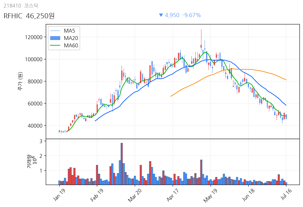Click the MA5 legend label
The width and height of the screenshot is (303, 207).
coord(69,31)
